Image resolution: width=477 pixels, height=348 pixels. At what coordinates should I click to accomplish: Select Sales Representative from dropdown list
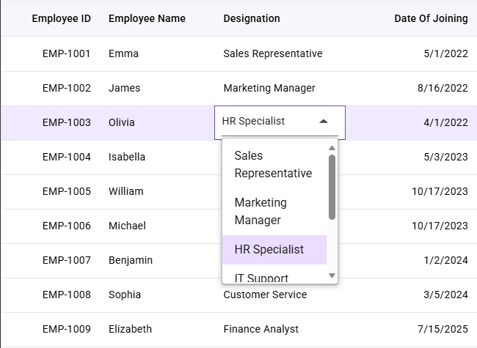point(274,164)
